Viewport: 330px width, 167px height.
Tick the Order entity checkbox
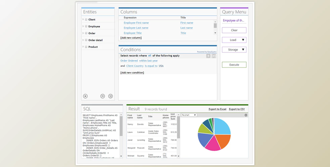86,33
